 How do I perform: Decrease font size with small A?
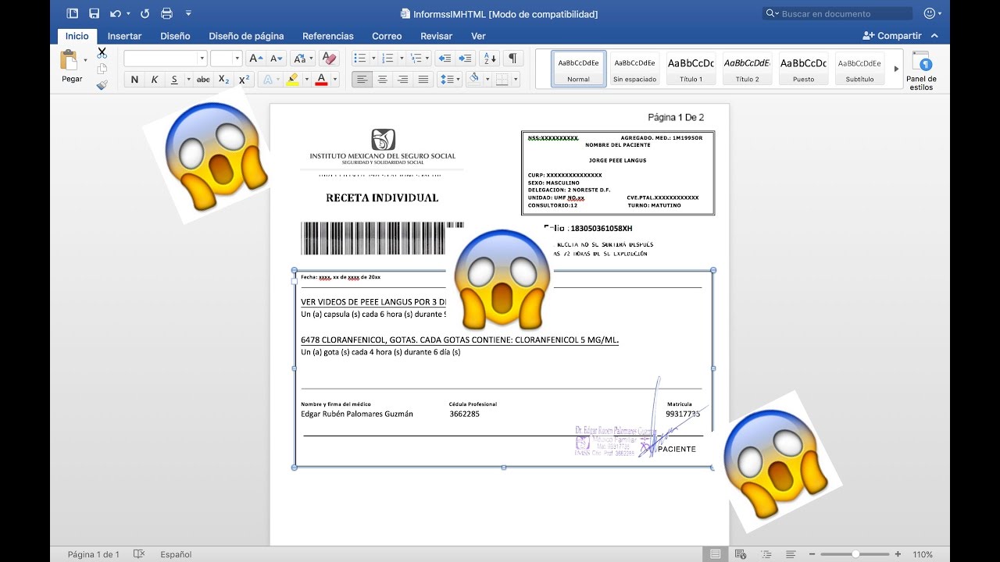pos(277,59)
